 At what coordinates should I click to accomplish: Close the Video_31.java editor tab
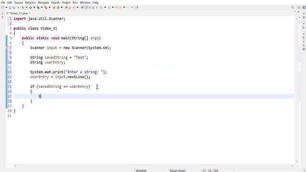click(30, 13)
